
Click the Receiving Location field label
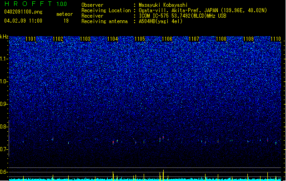pyautogui.click(x=106, y=10)
